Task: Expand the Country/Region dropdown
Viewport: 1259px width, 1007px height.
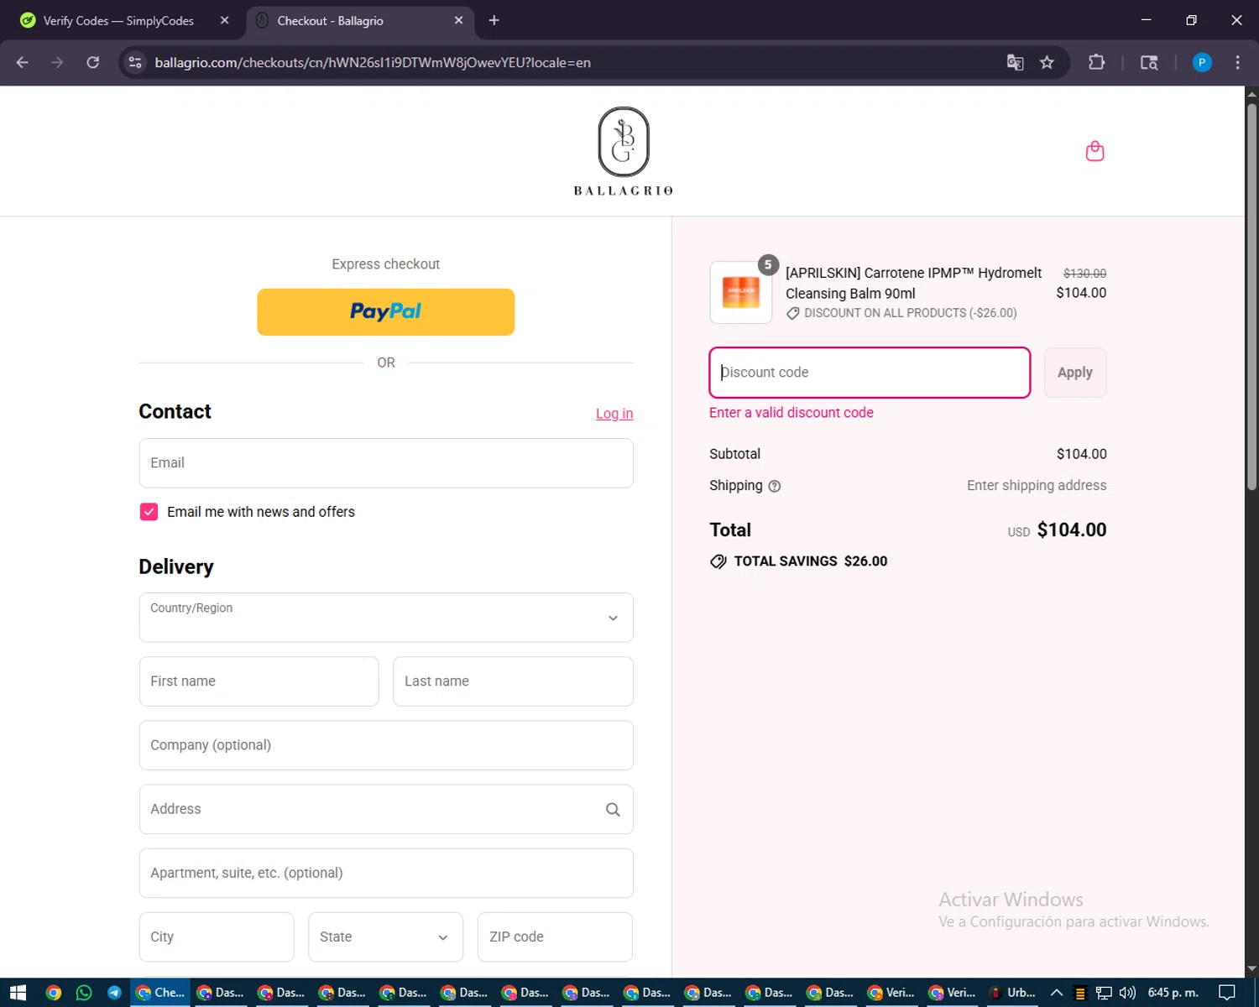Action: click(x=386, y=618)
